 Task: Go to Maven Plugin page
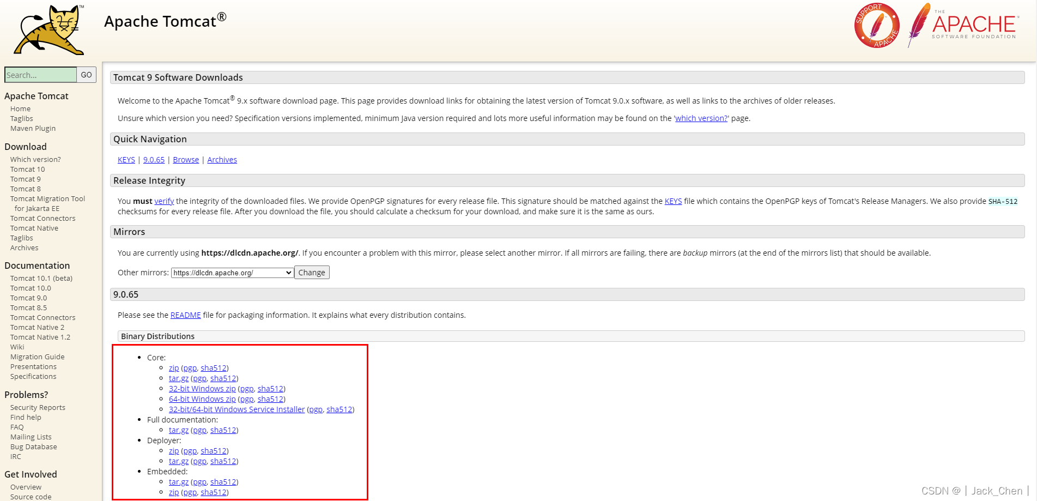coord(33,129)
